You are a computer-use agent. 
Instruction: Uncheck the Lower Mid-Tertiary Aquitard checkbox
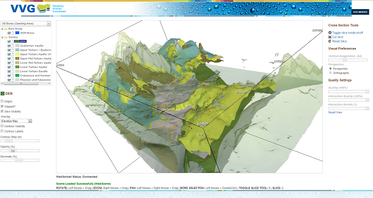tap(9, 63)
